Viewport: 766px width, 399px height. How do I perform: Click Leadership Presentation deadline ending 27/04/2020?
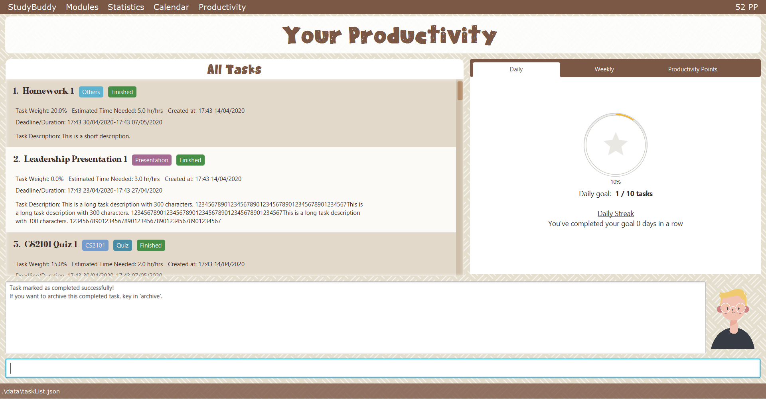pyautogui.click(x=89, y=191)
